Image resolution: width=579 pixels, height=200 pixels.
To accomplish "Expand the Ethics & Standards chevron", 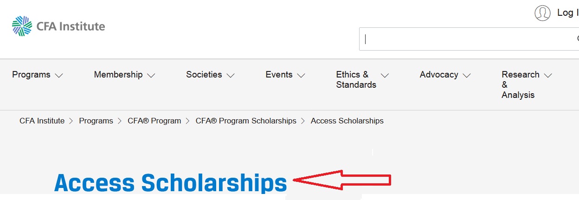I will click(385, 75).
